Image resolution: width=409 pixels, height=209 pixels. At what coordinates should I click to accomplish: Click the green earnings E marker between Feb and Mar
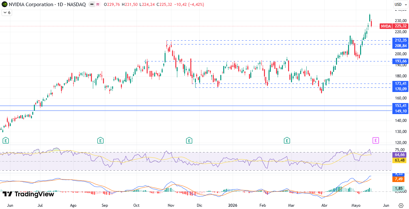tap(287, 140)
